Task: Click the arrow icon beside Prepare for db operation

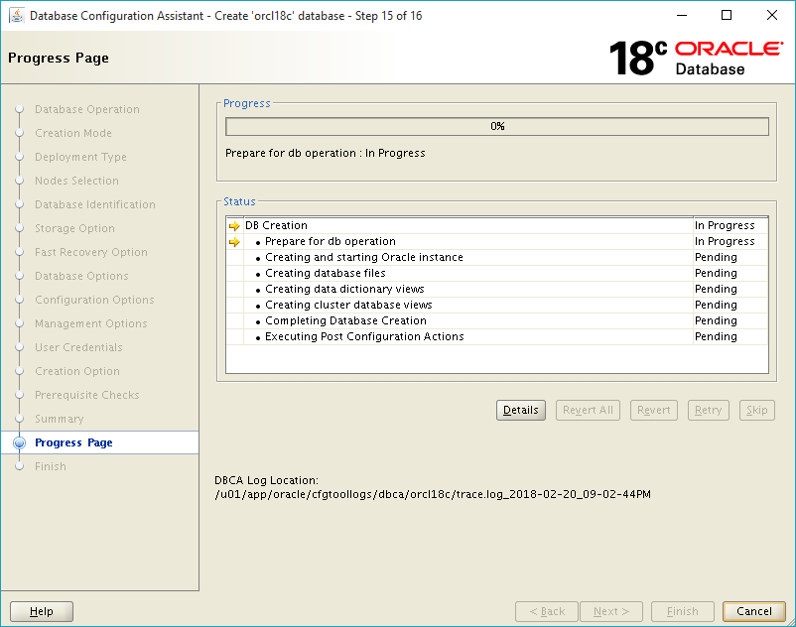Action: click(x=234, y=242)
